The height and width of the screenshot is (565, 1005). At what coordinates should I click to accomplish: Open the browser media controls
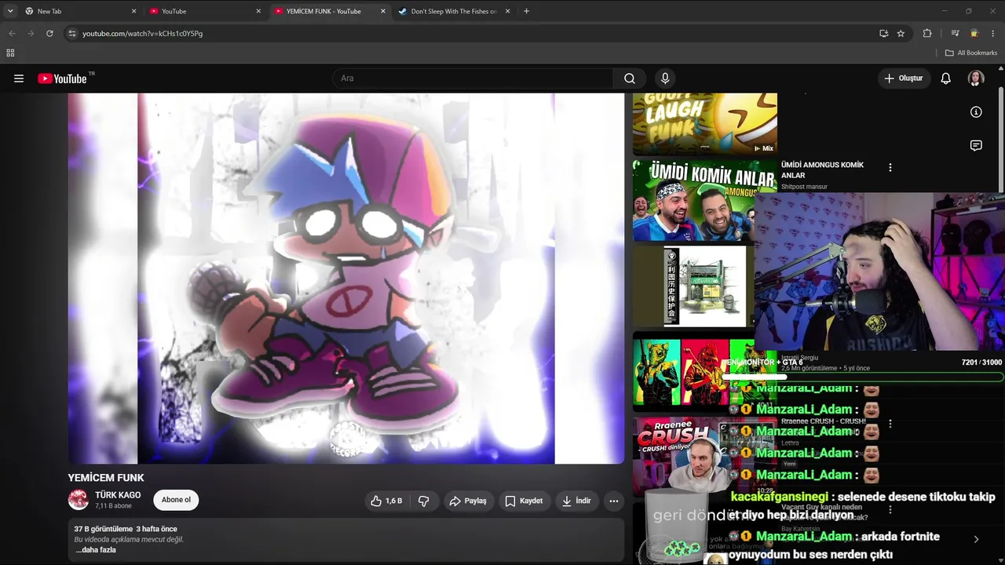[x=955, y=33]
